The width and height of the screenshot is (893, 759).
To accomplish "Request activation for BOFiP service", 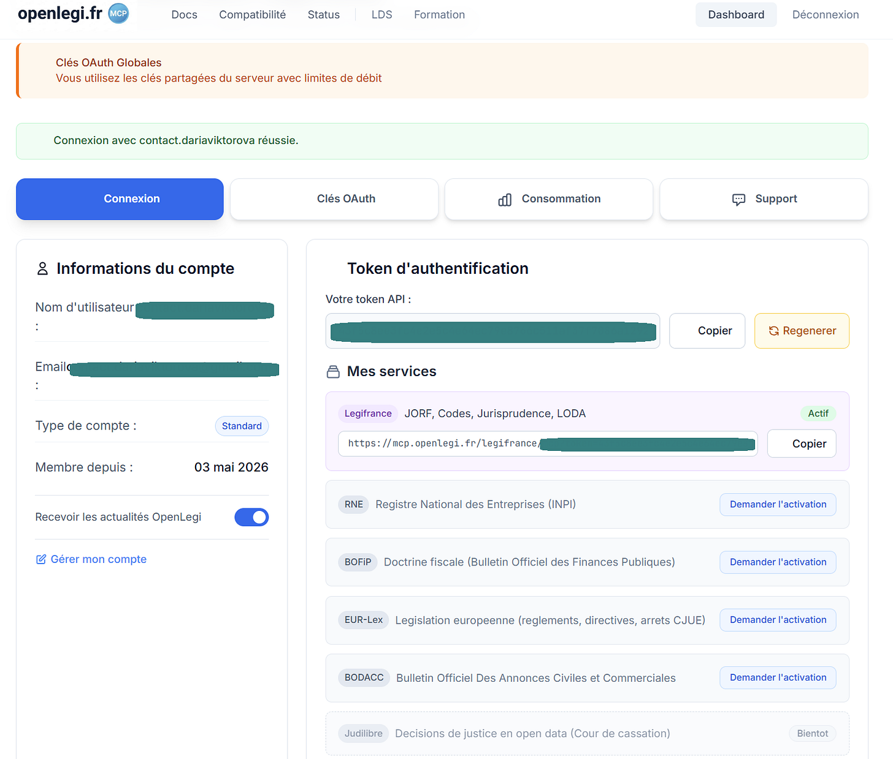I will click(778, 562).
